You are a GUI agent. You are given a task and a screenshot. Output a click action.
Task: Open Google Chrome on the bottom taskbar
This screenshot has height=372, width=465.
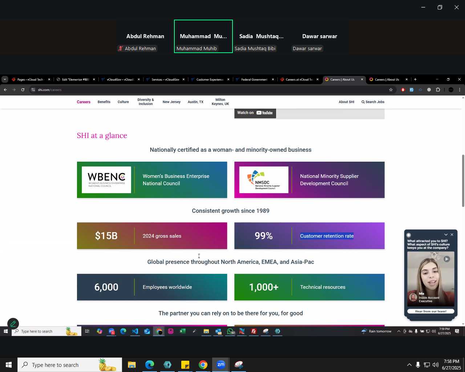(x=203, y=365)
